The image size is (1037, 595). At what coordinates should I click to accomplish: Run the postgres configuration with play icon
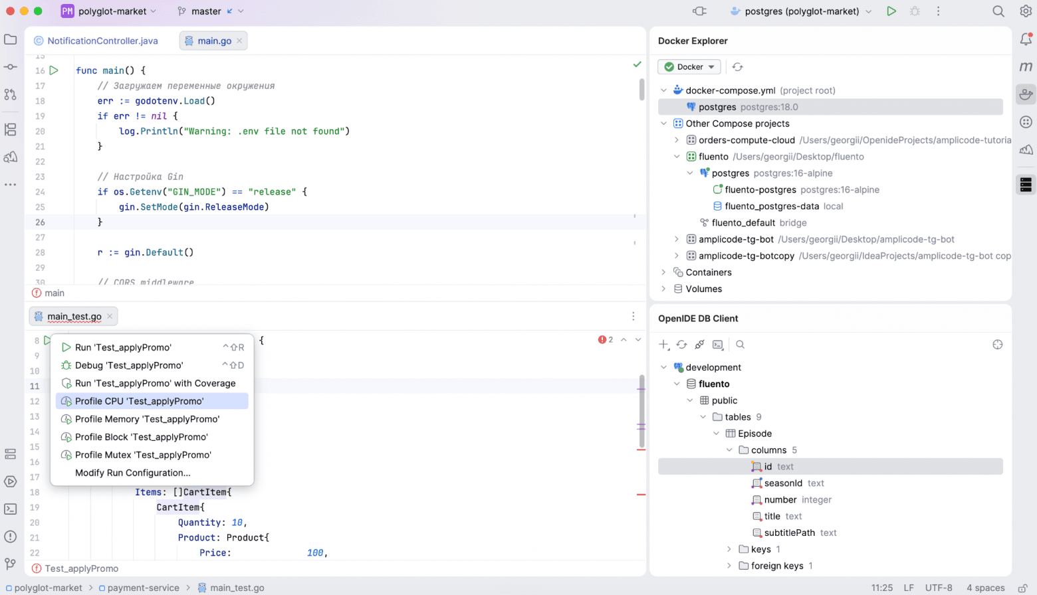[x=891, y=11]
